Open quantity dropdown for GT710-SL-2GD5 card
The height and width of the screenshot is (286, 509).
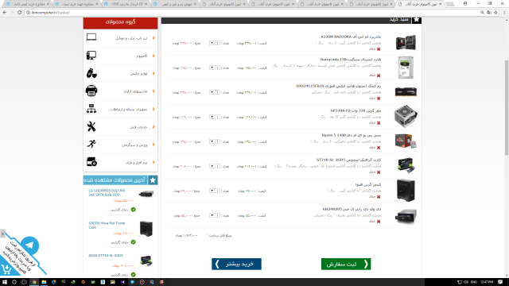tap(214, 166)
